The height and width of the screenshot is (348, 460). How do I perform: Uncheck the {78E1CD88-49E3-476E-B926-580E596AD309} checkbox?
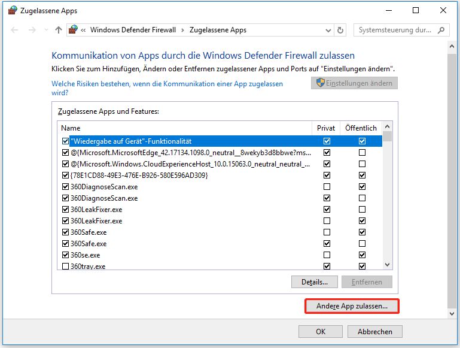point(65,175)
